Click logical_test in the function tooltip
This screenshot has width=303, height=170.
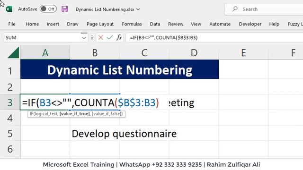point(46,114)
